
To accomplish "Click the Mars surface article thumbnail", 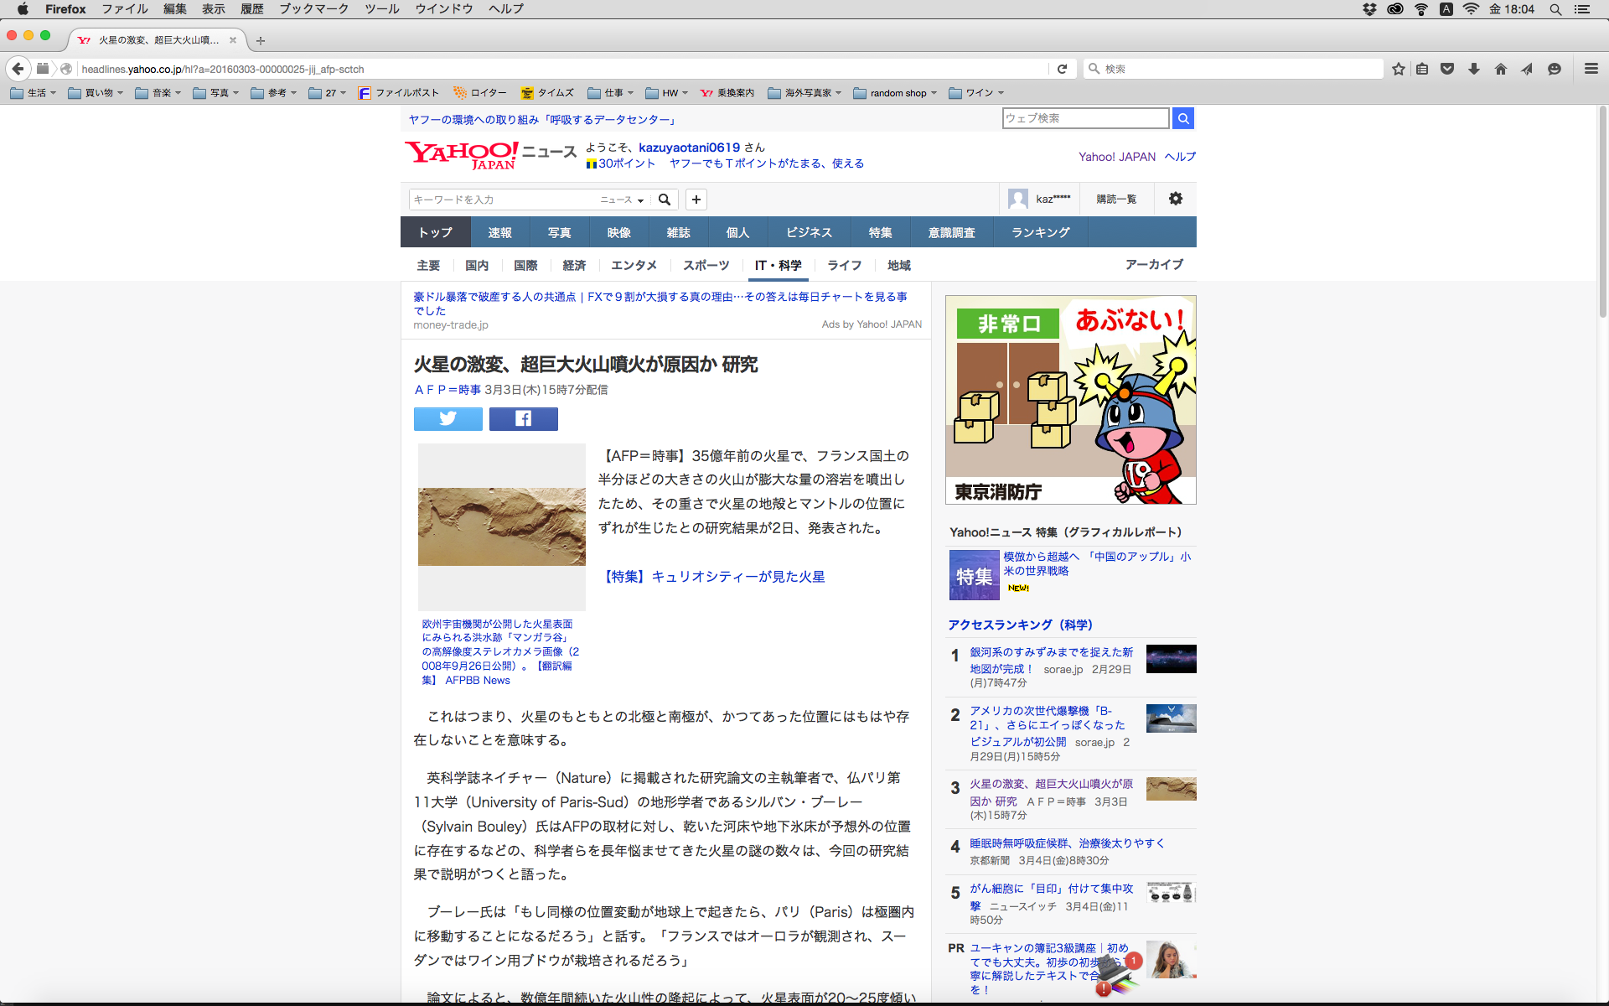I will (501, 526).
